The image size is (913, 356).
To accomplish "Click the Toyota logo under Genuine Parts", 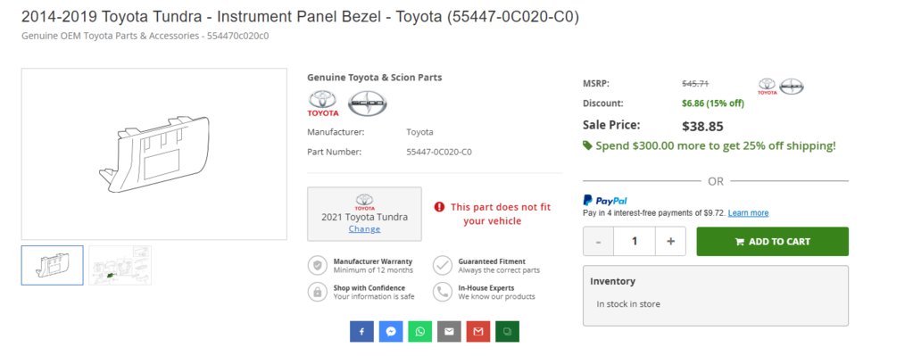I will click(322, 103).
